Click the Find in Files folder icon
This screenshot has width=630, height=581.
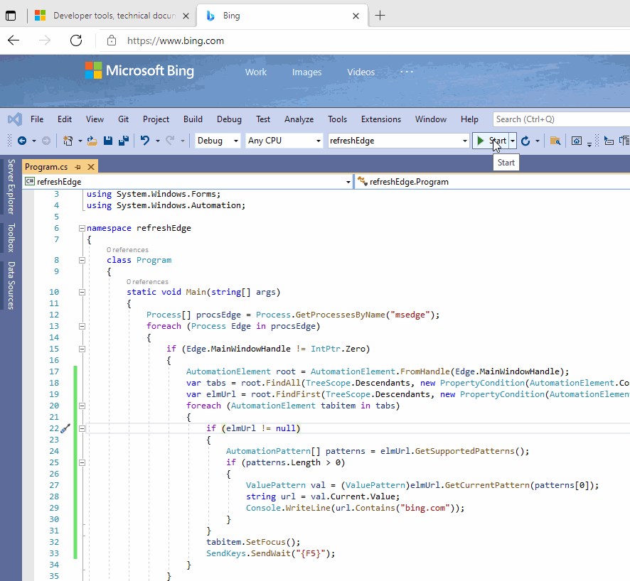(555, 141)
